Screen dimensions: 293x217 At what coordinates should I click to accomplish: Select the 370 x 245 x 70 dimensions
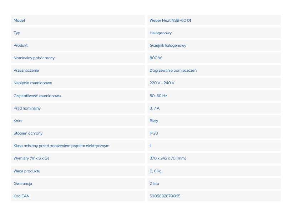(x=168, y=158)
